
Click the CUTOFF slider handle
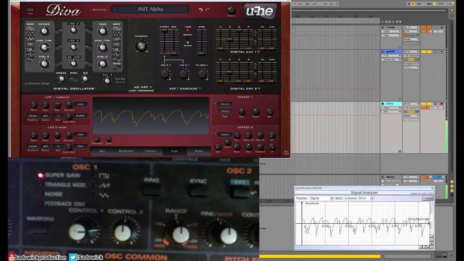(165, 30)
